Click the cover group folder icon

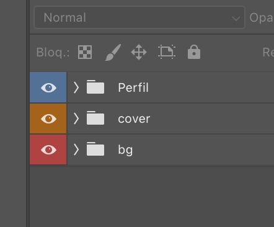click(95, 118)
